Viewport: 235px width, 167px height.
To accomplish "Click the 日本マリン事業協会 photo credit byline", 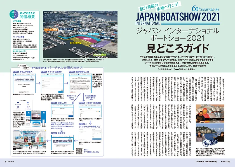I will coord(184,70).
